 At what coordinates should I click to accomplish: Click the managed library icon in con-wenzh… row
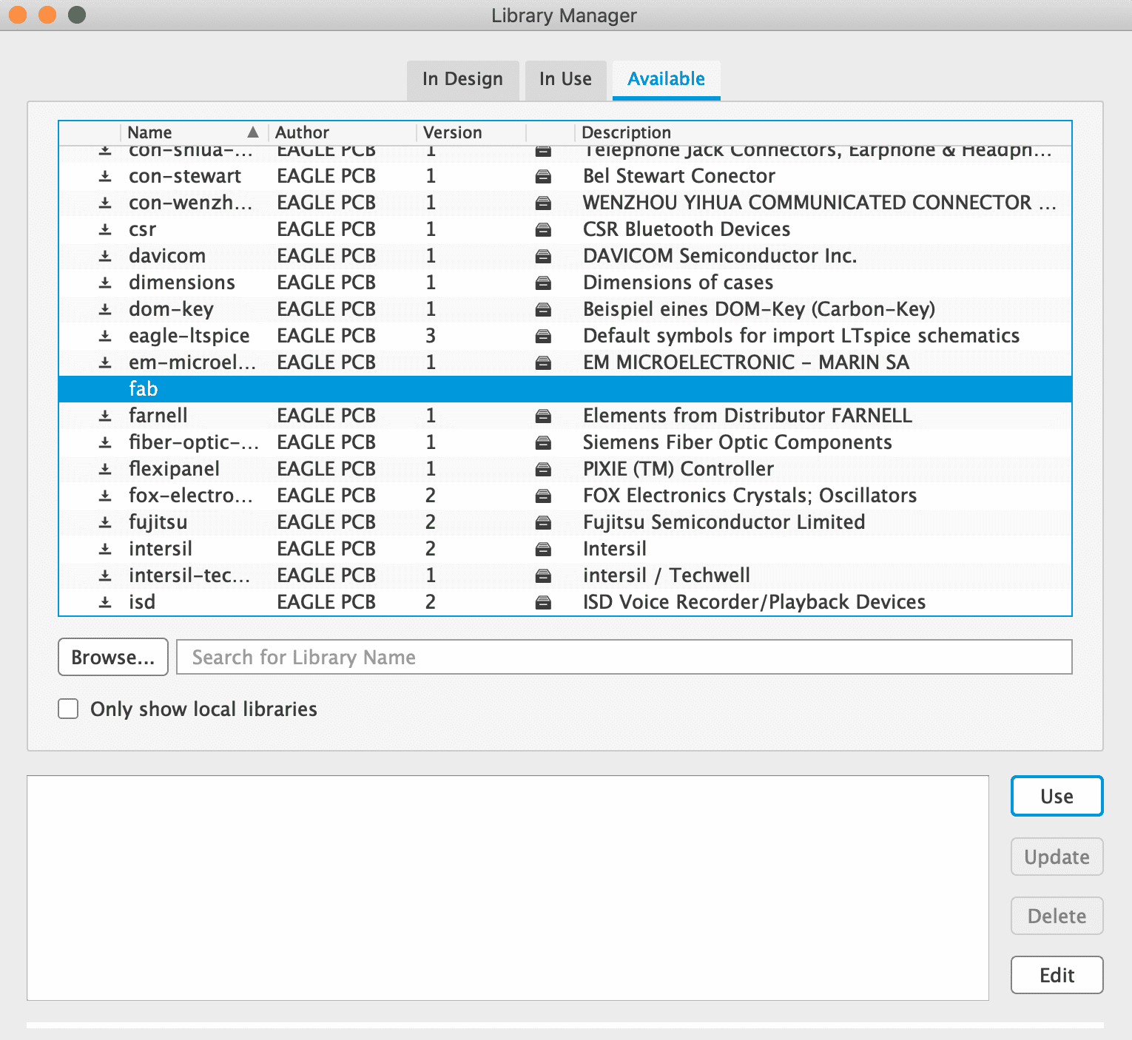click(543, 203)
